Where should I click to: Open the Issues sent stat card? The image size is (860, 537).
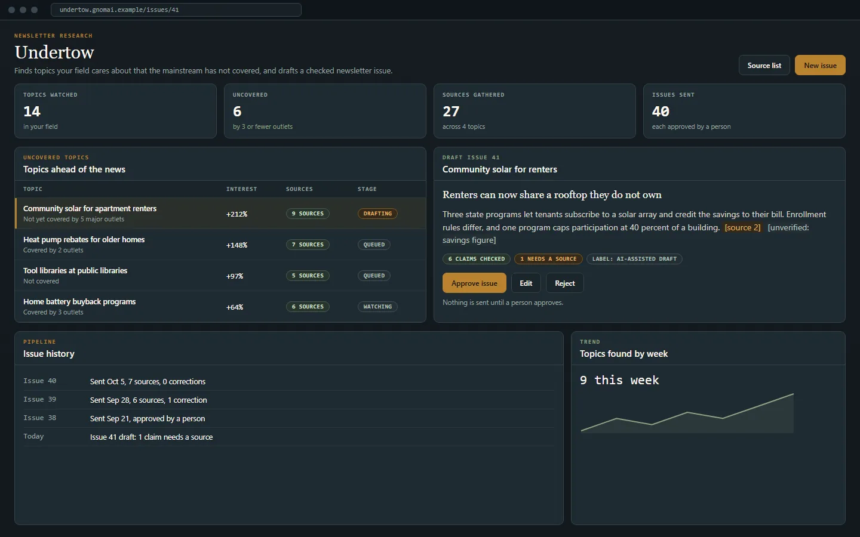click(x=744, y=111)
